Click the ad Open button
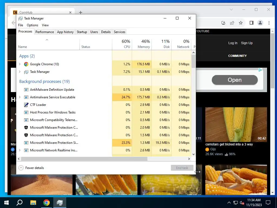 [235, 80]
